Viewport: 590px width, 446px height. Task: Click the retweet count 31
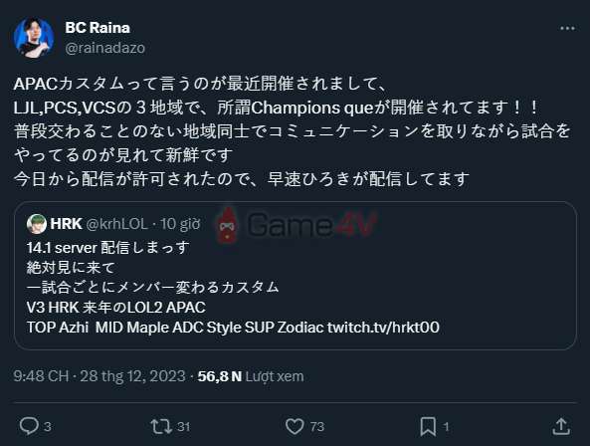(x=183, y=426)
